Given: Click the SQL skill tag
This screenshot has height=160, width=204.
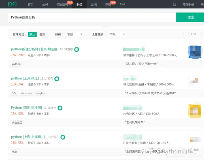Looking at the screenshot, I should click(x=14, y=93).
